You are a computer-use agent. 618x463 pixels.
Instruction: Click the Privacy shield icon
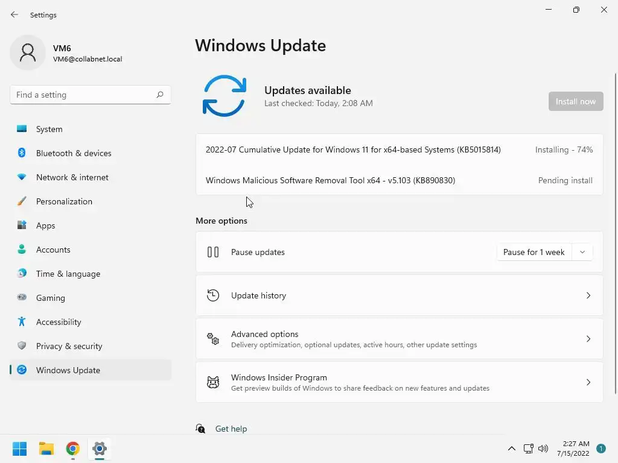22,345
